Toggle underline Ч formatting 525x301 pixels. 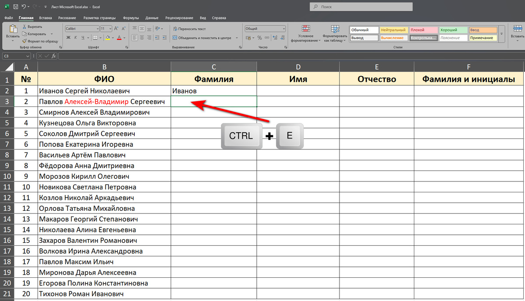tap(83, 38)
